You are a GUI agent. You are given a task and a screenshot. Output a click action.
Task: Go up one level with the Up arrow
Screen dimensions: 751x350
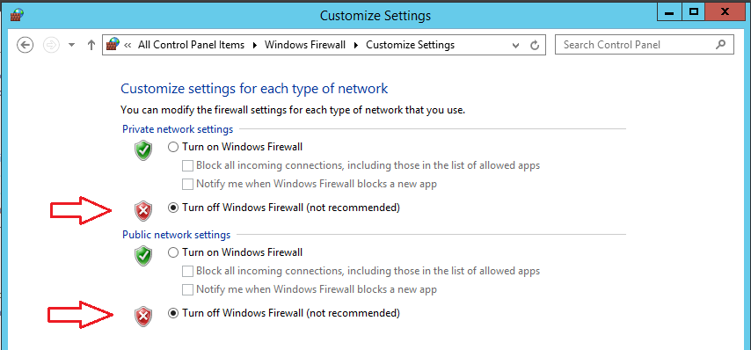[x=91, y=45]
